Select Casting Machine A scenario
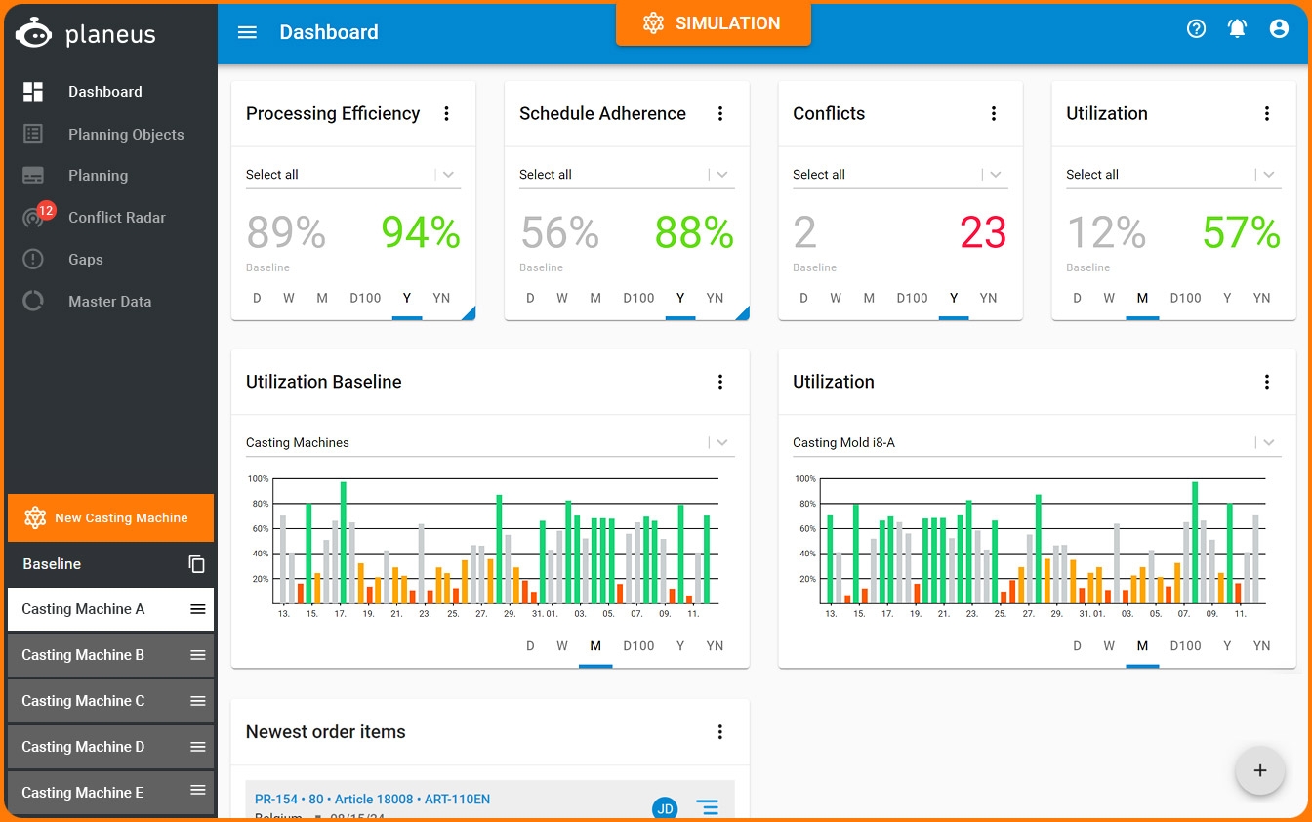The width and height of the screenshot is (1312, 822). pyautogui.click(x=110, y=609)
